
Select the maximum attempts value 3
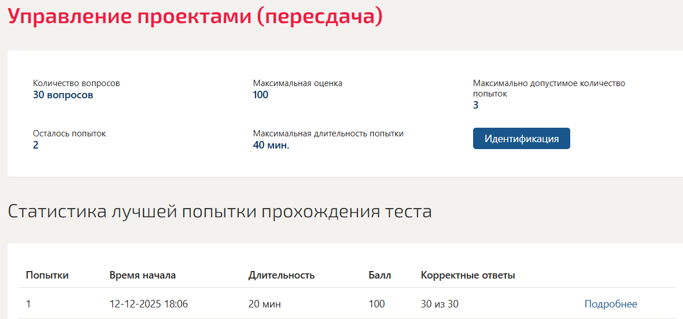point(475,105)
